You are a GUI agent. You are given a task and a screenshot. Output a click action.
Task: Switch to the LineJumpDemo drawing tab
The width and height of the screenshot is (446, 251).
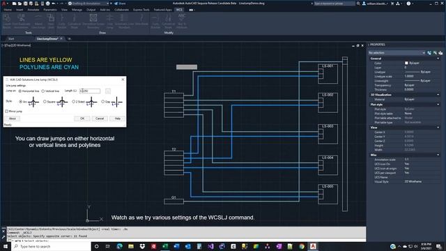coord(47,39)
